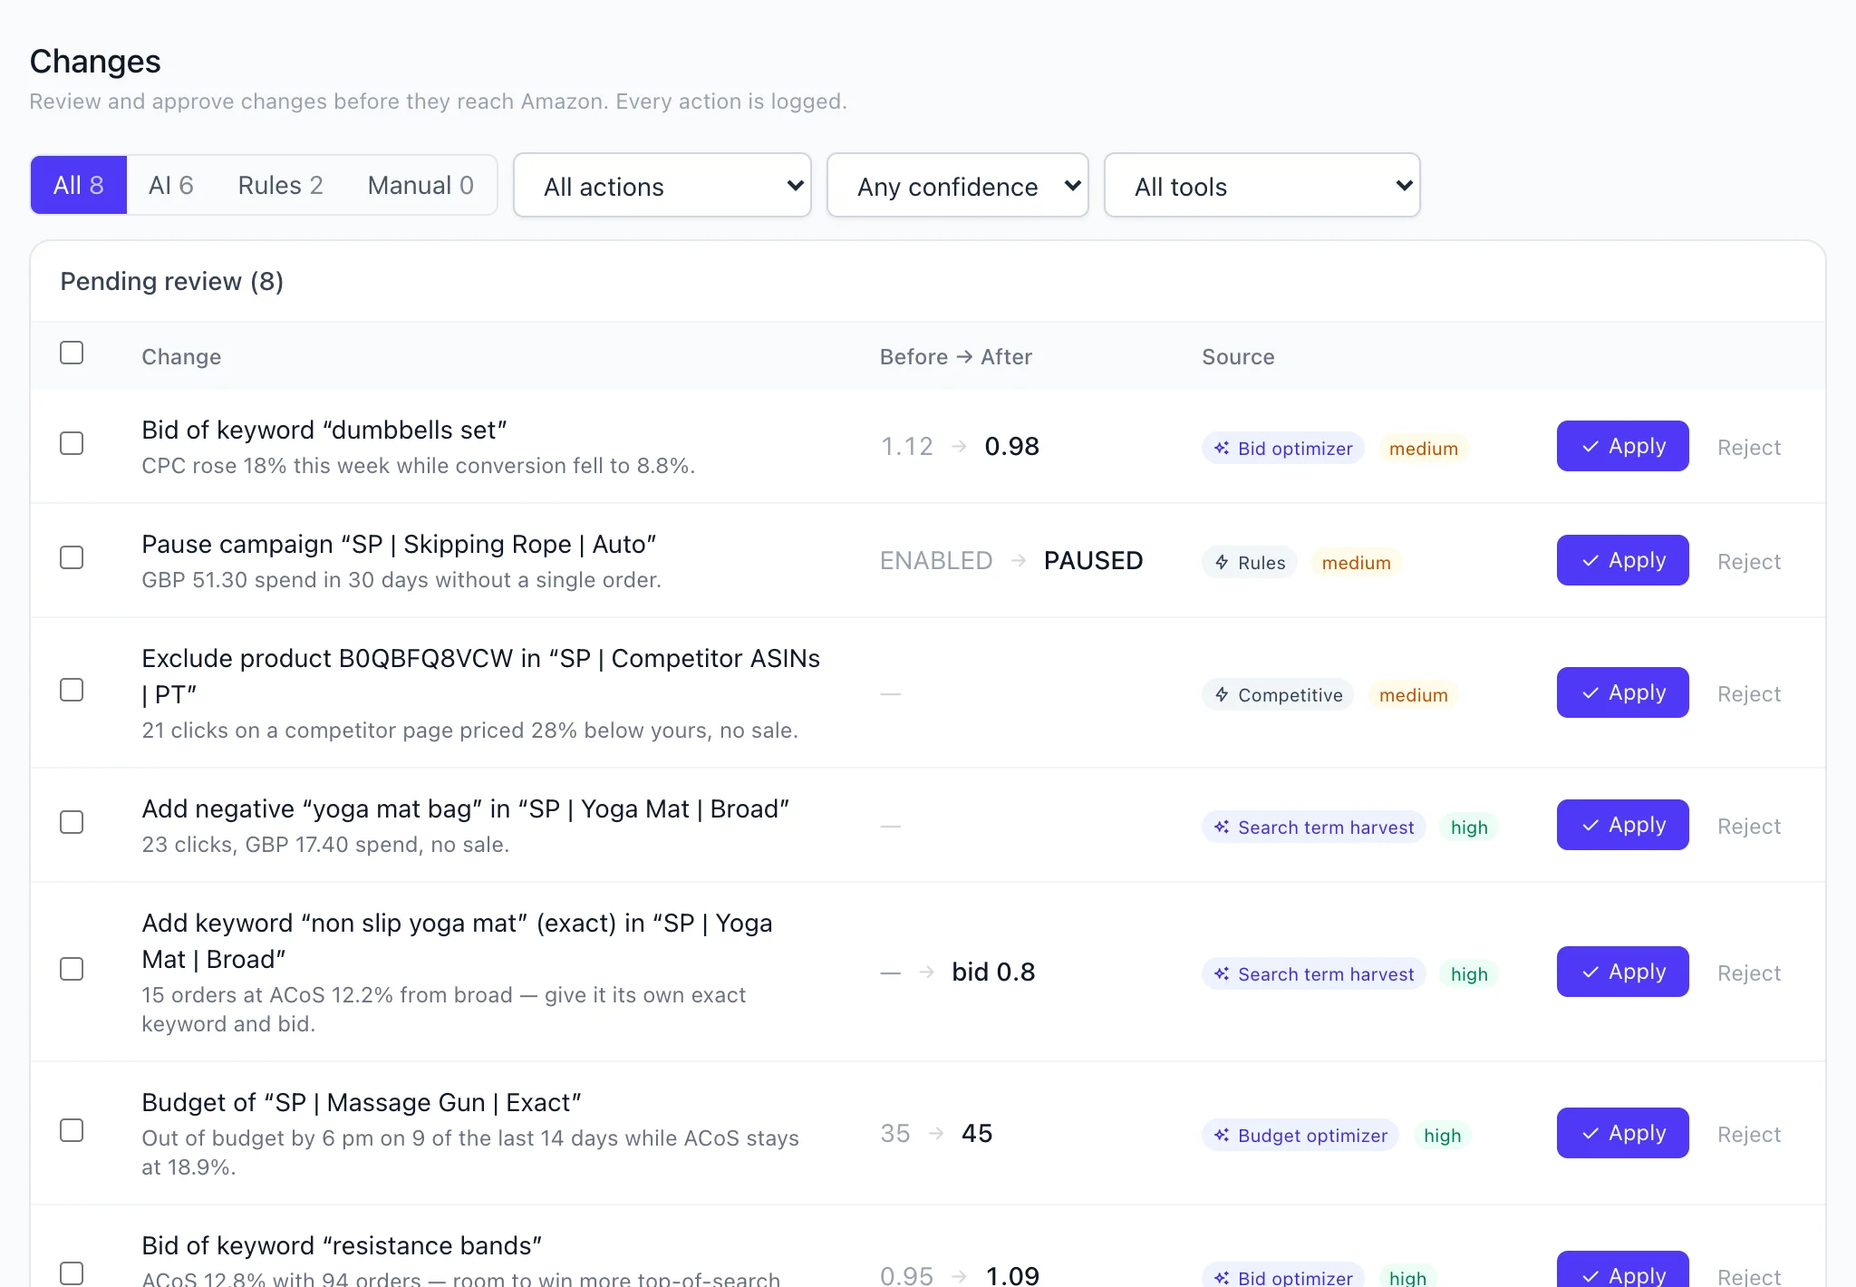This screenshot has height=1287, width=1856.
Task: Check the Add negative yoga mat bag row
Action: click(72, 822)
